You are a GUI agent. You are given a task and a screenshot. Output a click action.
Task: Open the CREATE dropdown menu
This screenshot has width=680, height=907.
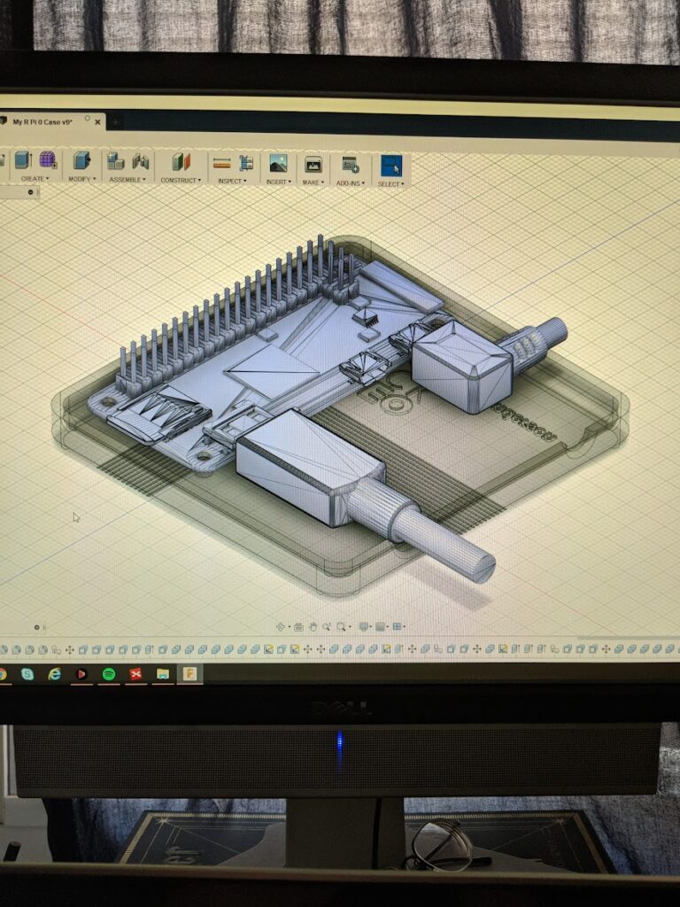(35, 179)
